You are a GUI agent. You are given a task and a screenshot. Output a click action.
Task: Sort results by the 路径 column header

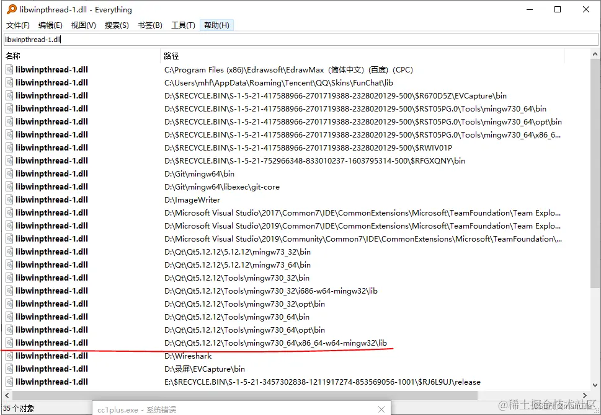click(x=362, y=56)
